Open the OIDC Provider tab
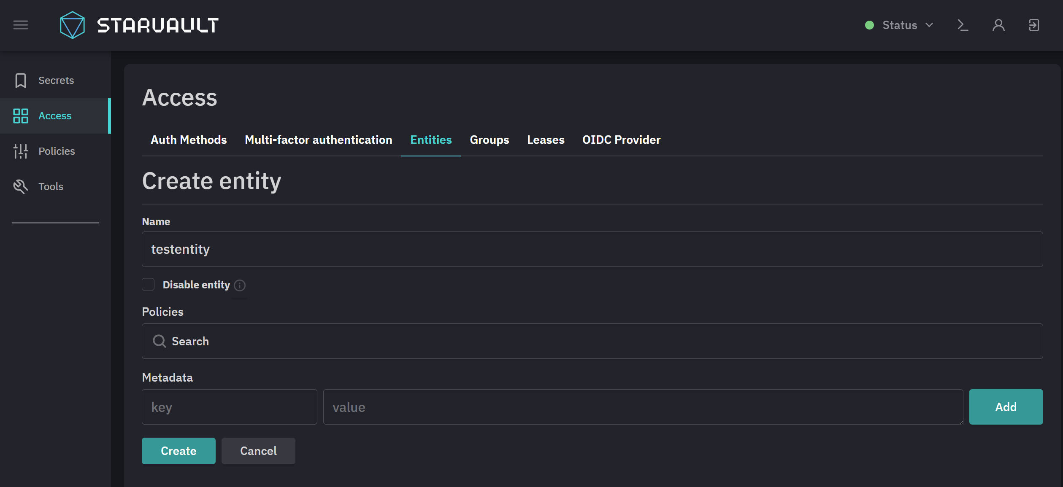Image resolution: width=1063 pixels, height=487 pixels. click(621, 140)
